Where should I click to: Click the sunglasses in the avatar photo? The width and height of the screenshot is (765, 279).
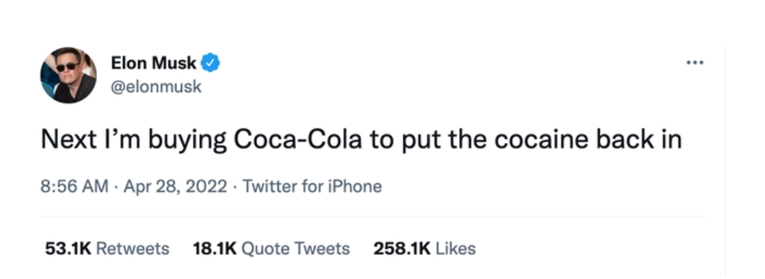[x=68, y=67]
